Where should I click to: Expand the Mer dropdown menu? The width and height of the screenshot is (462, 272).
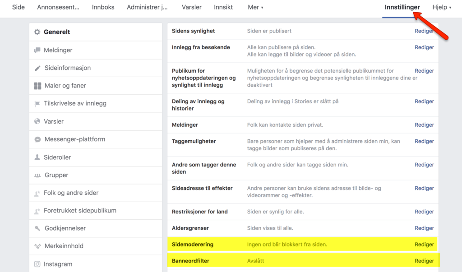255,7
